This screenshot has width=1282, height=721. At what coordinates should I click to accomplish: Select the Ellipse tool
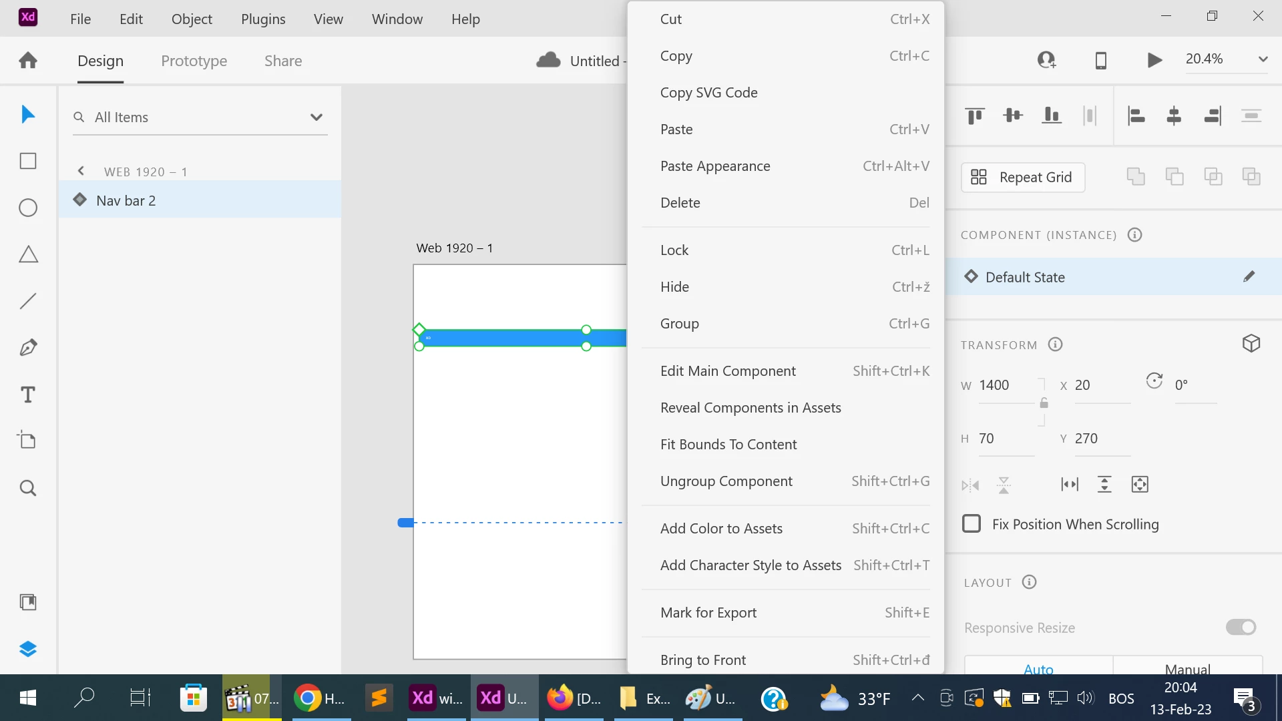pyautogui.click(x=28, y=208)
